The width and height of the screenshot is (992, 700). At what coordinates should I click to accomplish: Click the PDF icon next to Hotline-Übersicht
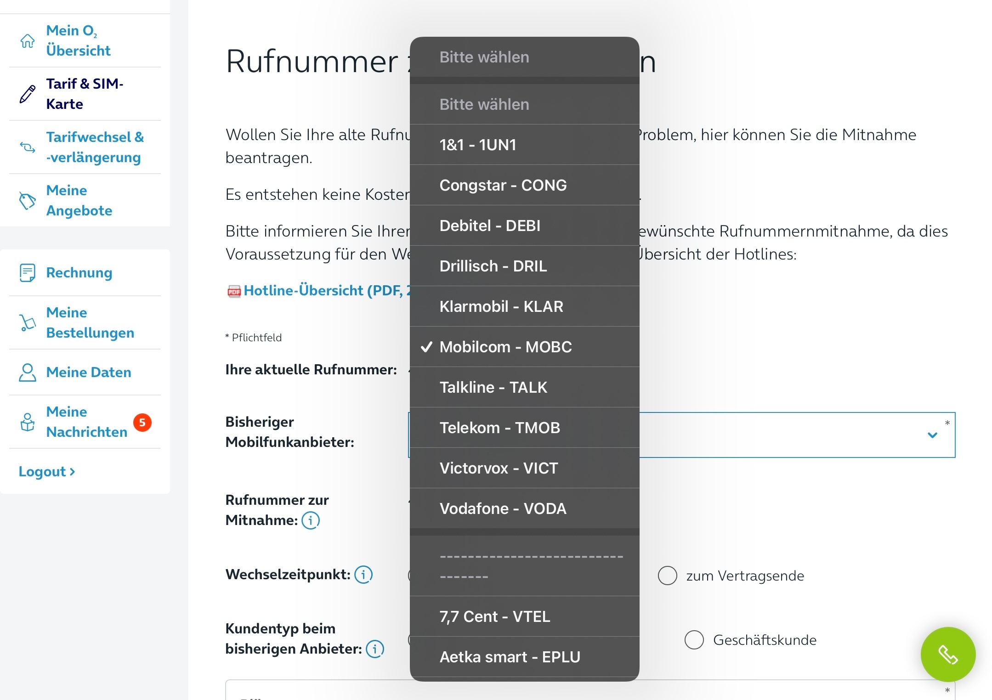tap(234, 291)
